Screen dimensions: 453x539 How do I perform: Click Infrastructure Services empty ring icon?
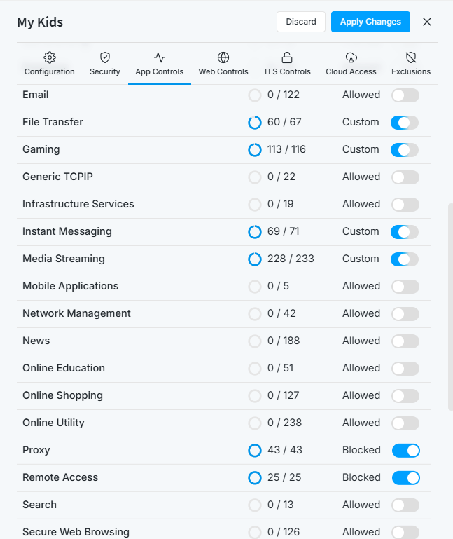pyautogui.click(x=255, y=205)
